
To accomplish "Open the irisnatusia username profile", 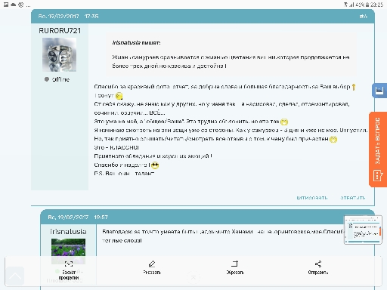I will point(68,231).
